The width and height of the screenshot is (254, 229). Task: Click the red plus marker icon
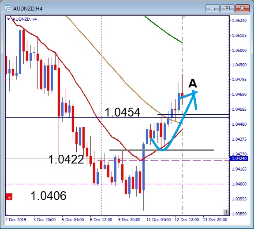(9, 197)
